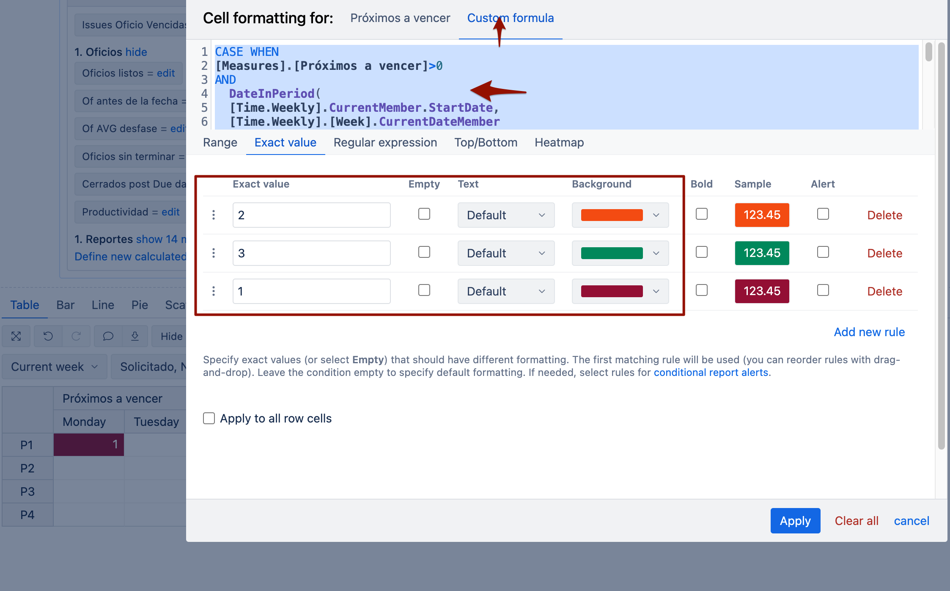Viewport: 950px width, 591px height.
Task: Click the drag handle for rule value 1
Action: click(214, 291)
